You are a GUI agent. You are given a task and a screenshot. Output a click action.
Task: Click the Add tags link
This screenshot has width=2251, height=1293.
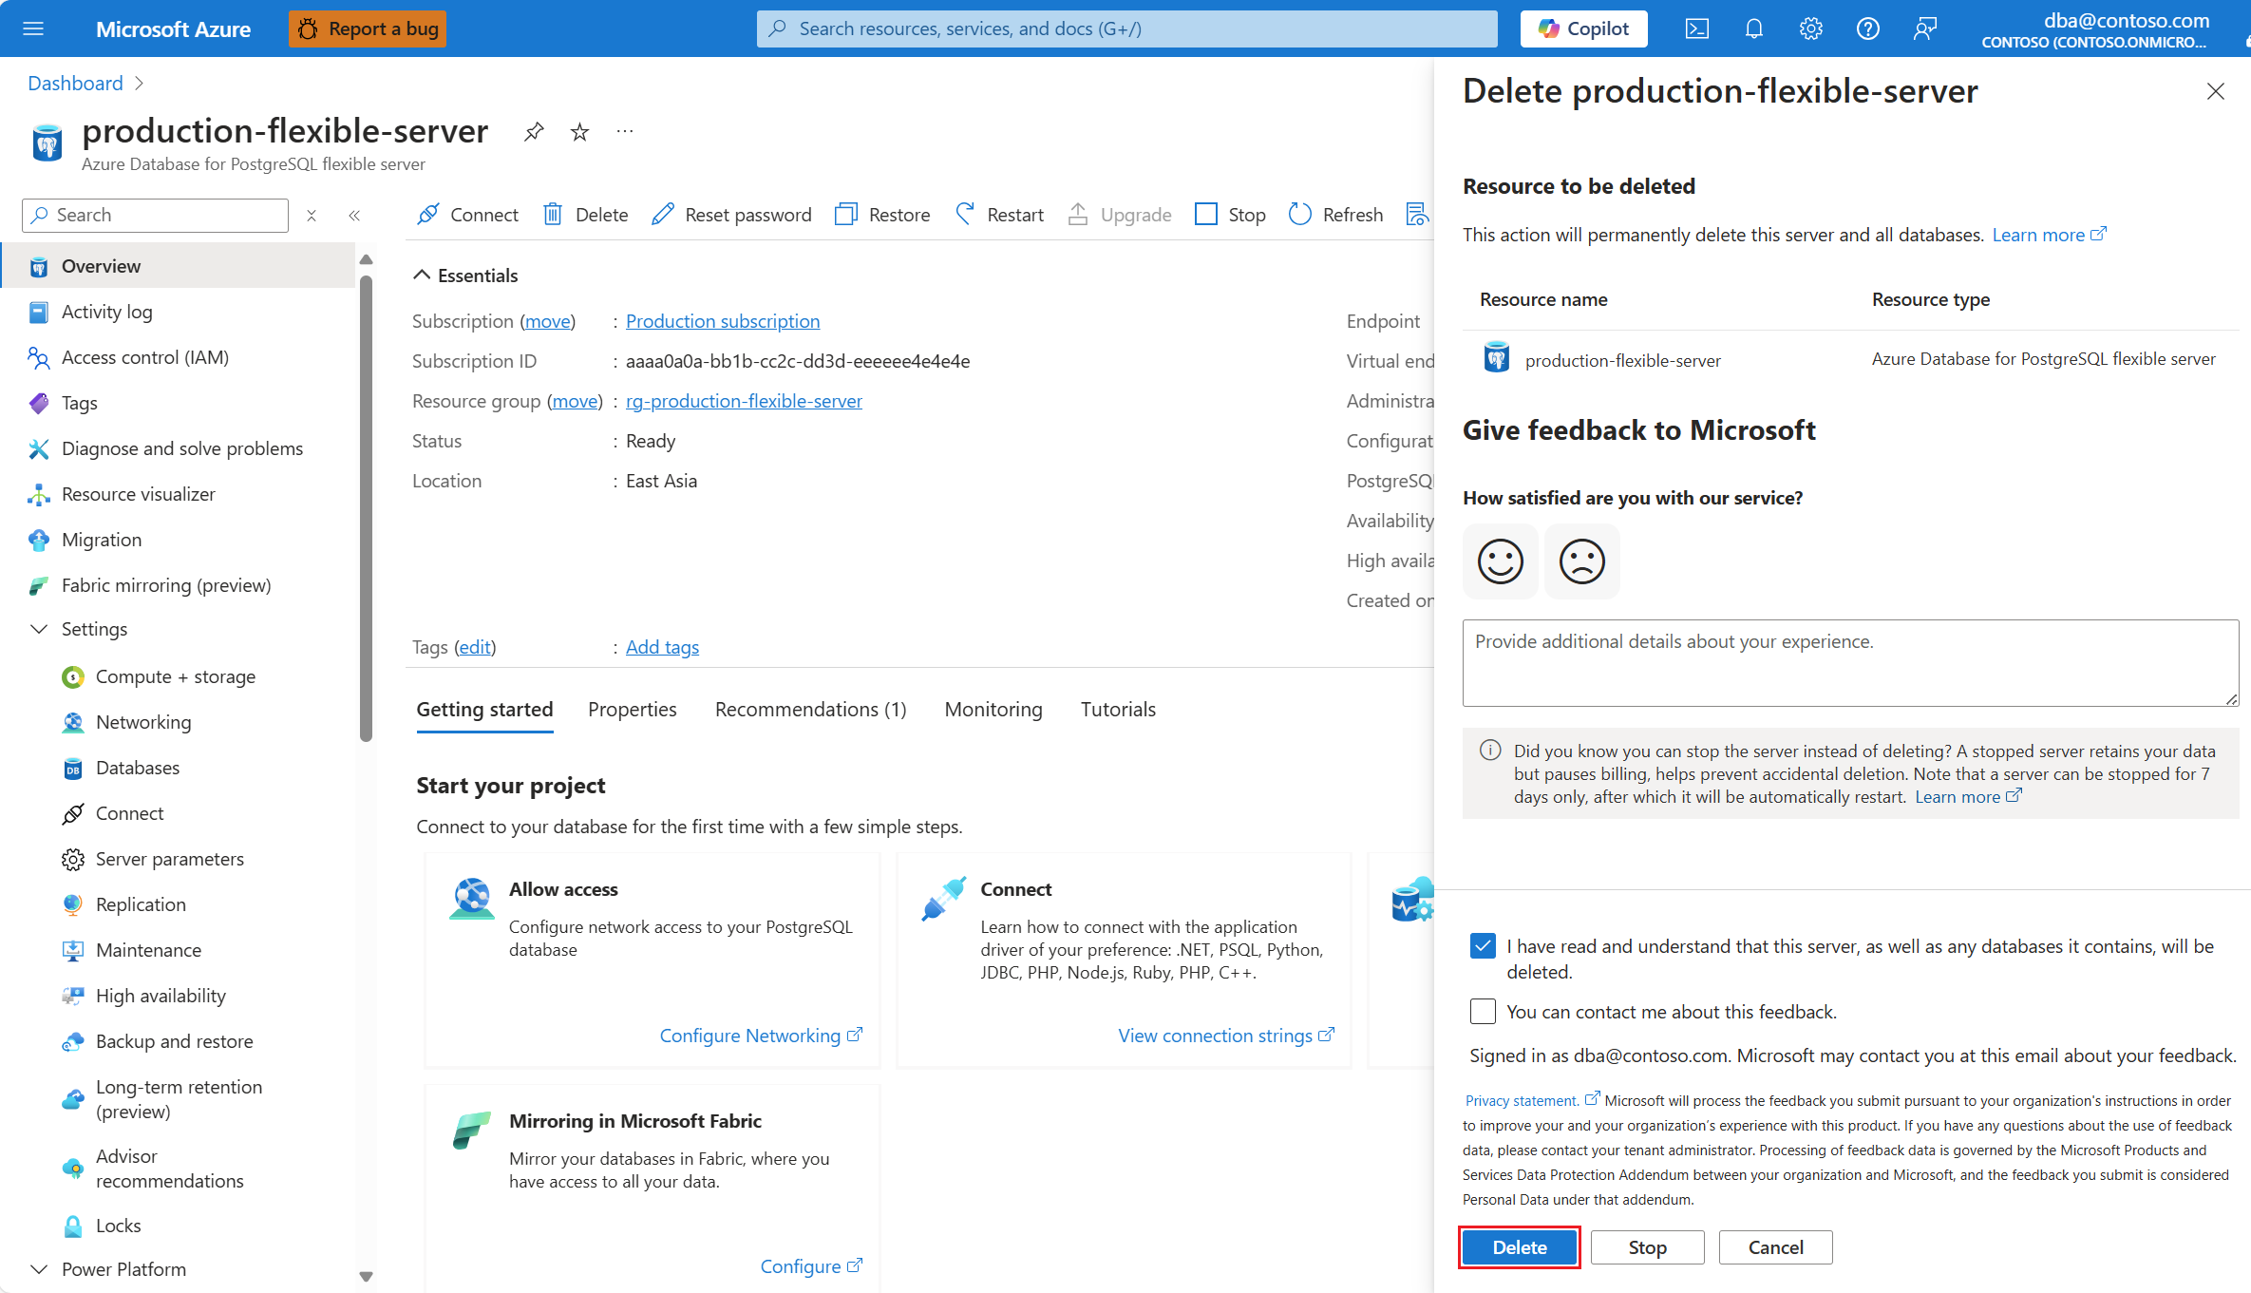click(662, 647)
